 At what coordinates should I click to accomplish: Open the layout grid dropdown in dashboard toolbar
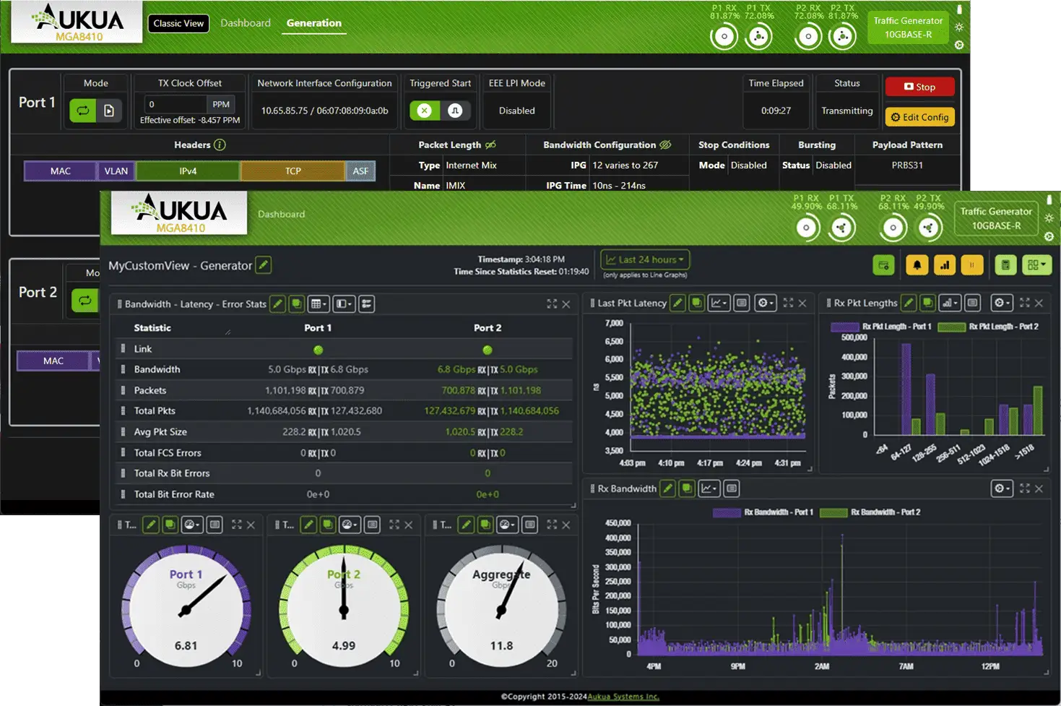coord(1036,265)
